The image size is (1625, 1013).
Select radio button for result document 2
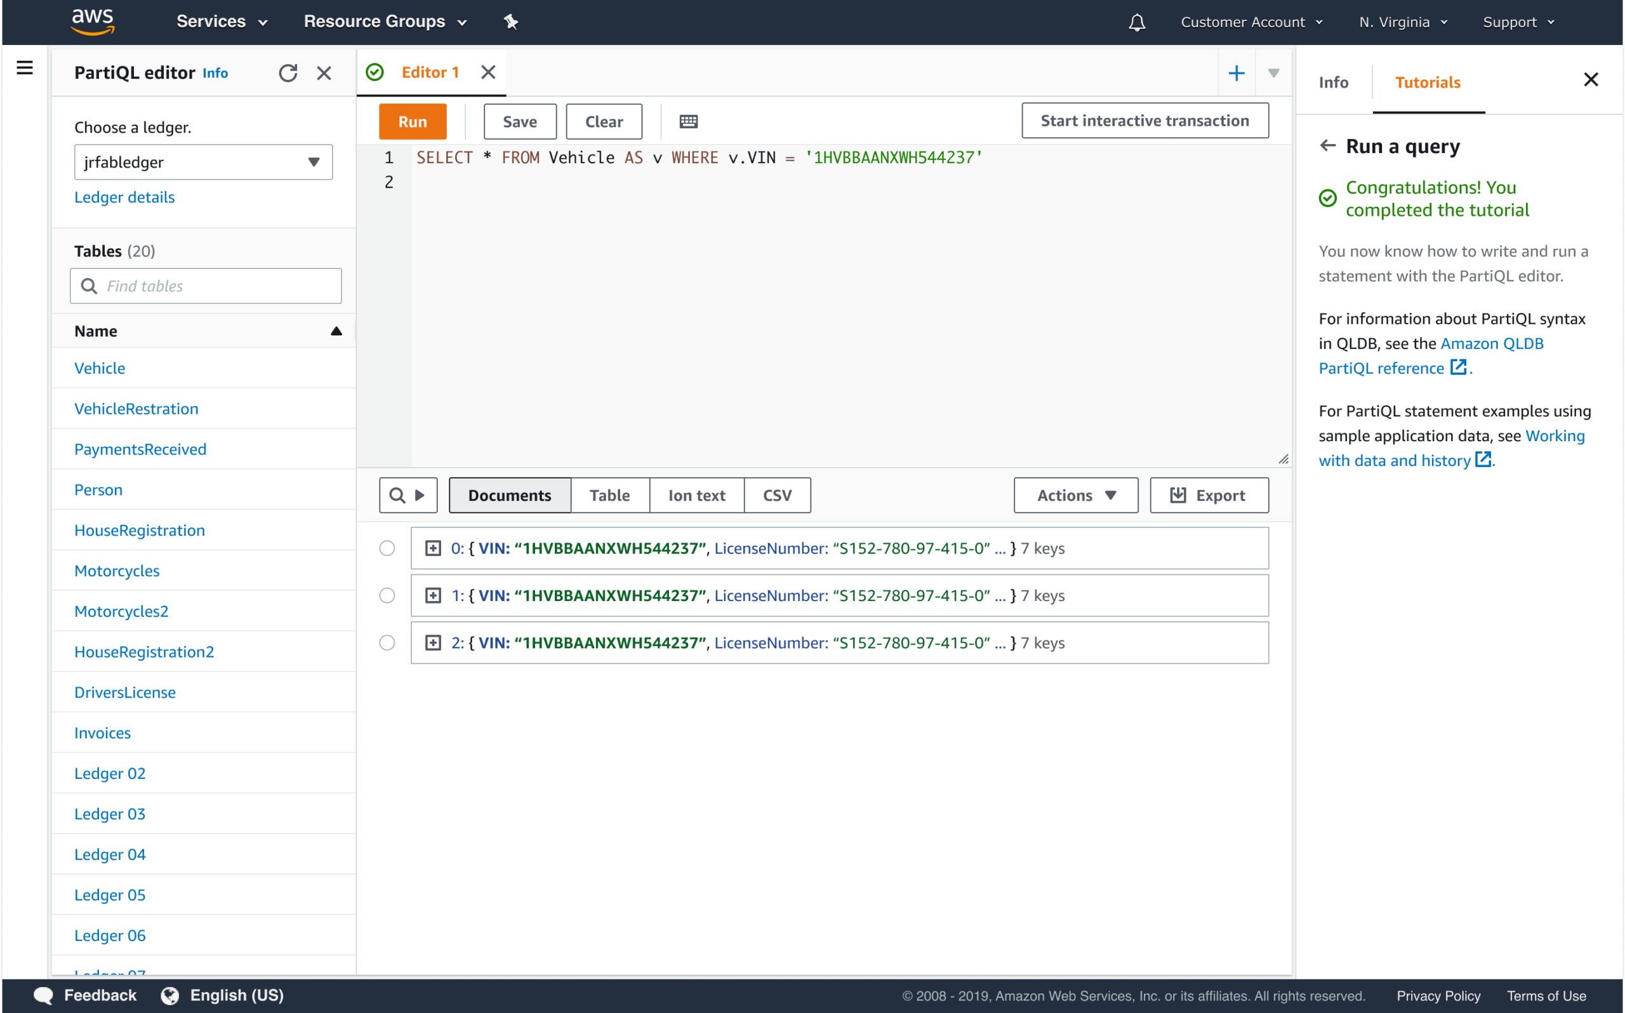[387, 642]
